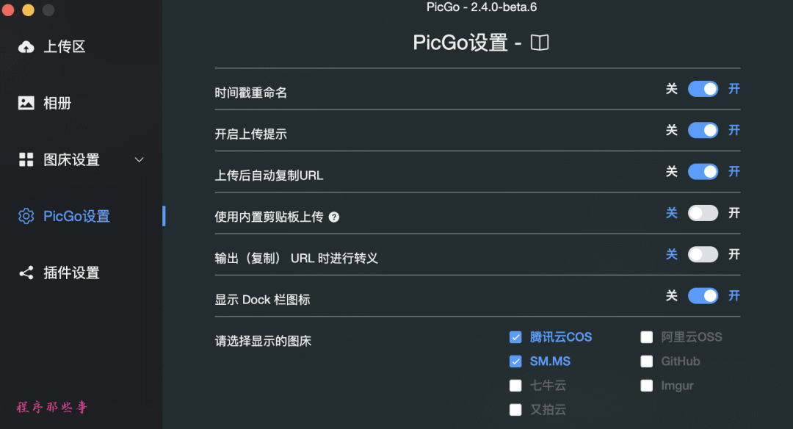Enable 使用内置剪贴板上传 switch

703,213
